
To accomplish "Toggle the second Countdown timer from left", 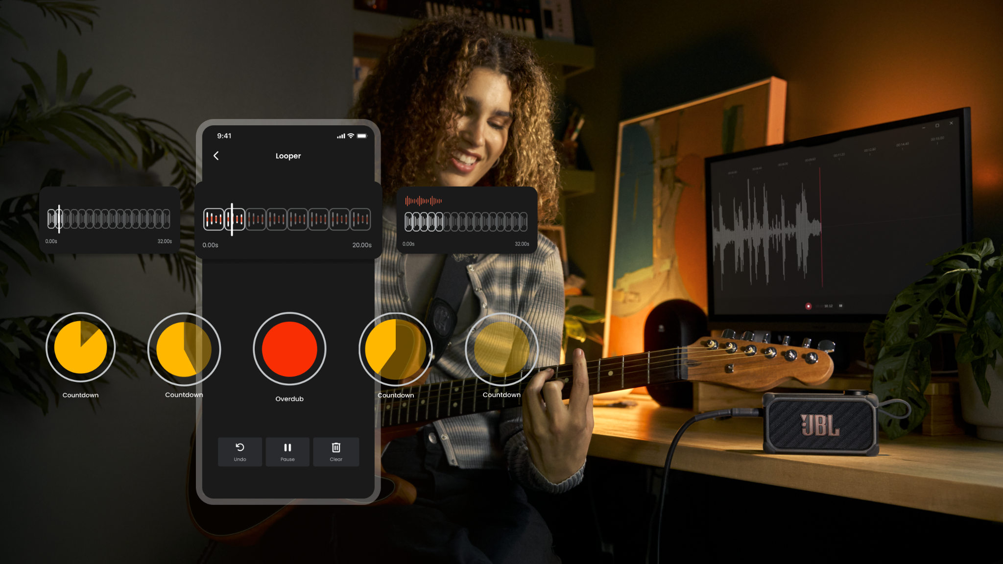I will [184, 349].
